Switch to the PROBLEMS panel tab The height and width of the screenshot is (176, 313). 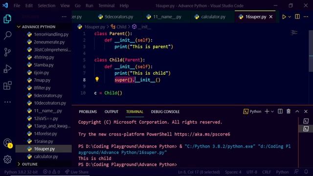[88, 112]
